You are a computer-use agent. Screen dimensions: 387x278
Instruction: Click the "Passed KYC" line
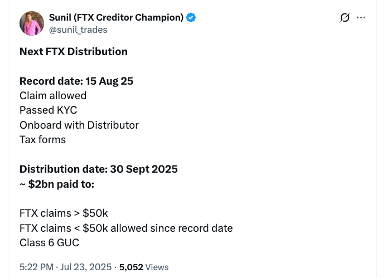click(48, 110)
